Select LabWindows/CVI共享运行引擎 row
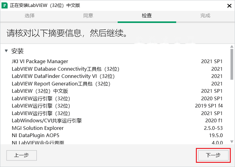The width and height of the screenshot is (235, 167). pyautogui.click(x=117, y=121)
